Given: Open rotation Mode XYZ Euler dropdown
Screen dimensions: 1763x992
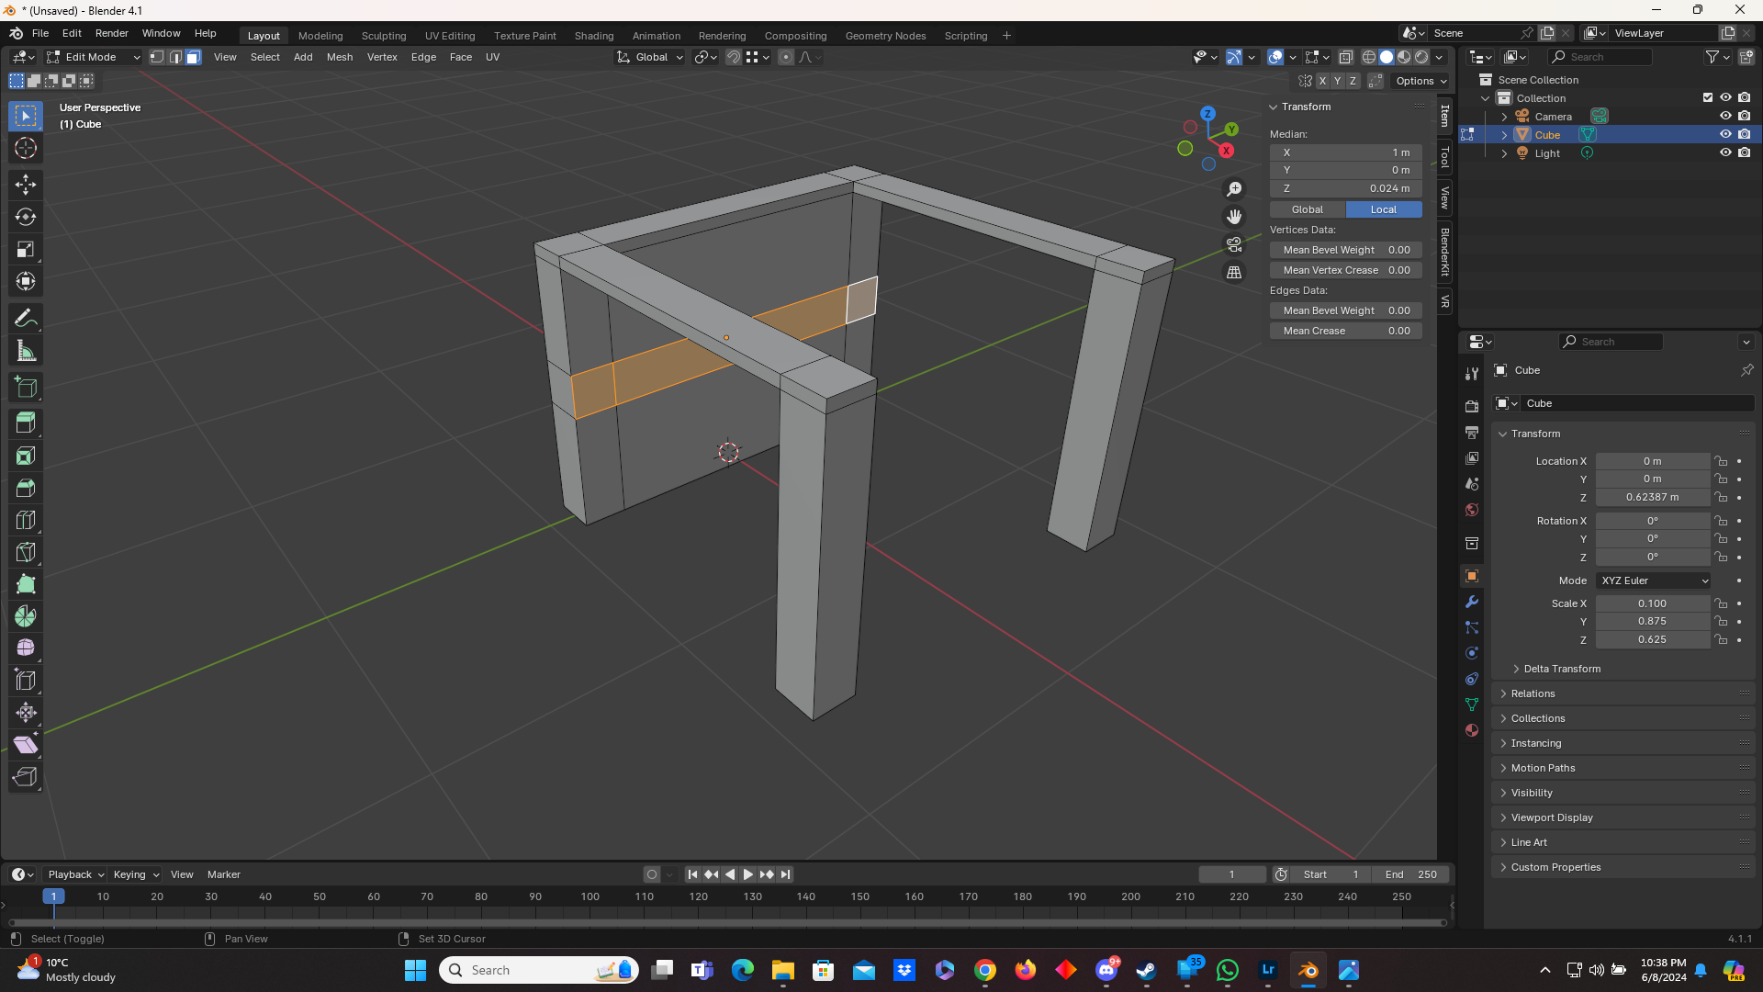Looking at the screenshot, I should (1654, 581).
